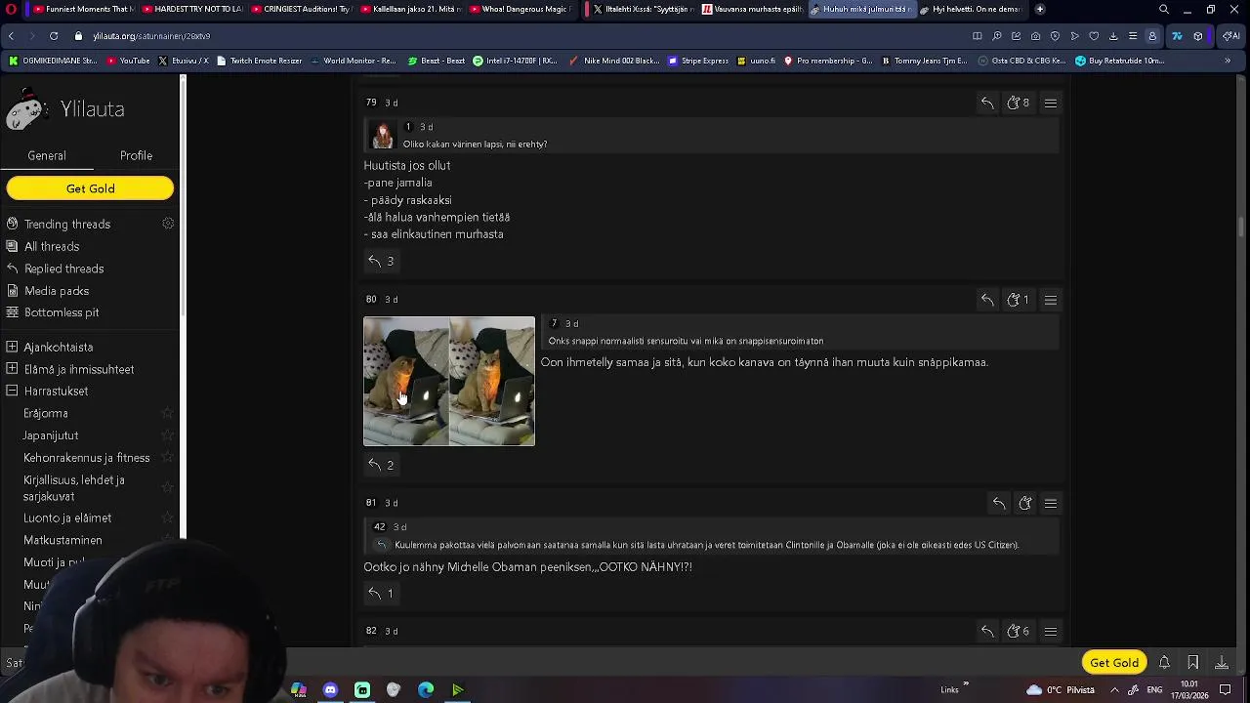The width and height of the screenshot is (1250, 703).
Task: Click the Get Gold button in sidebar
Action: (90, 188)
